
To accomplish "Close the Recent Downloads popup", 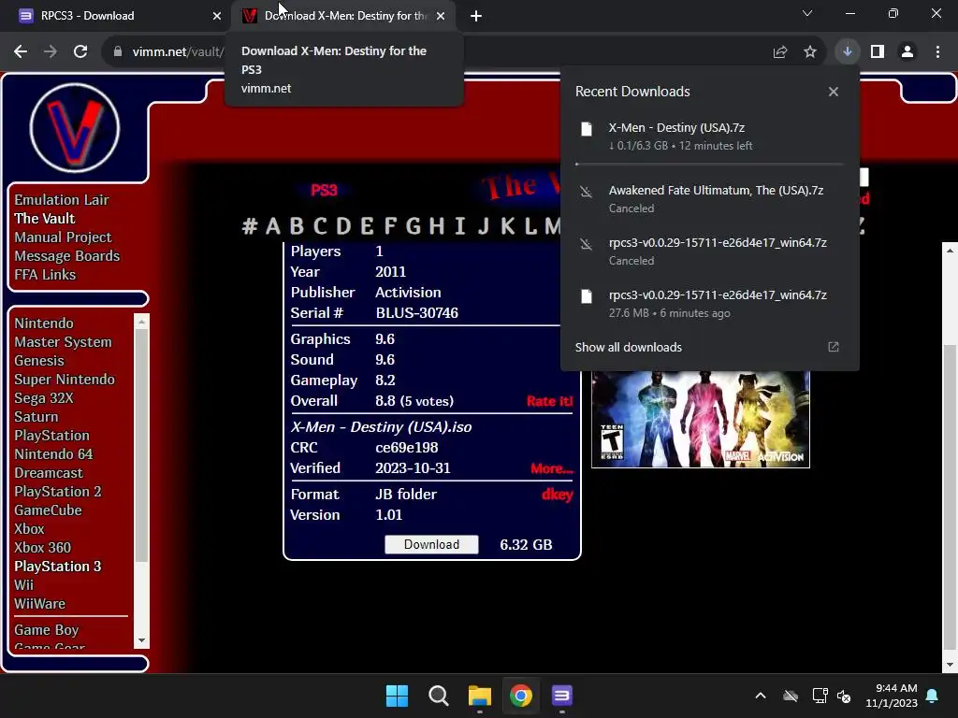I will click(x=834, y=92).
